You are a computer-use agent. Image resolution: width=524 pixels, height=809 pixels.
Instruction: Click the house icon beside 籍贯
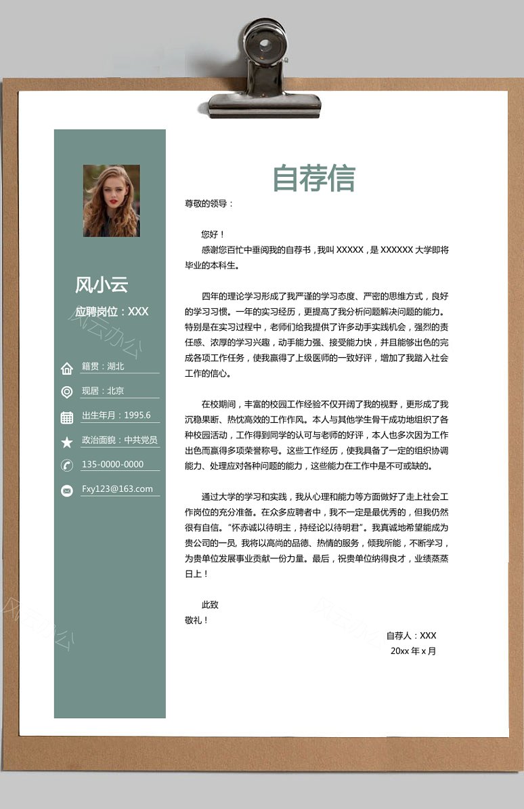point(66,368)
